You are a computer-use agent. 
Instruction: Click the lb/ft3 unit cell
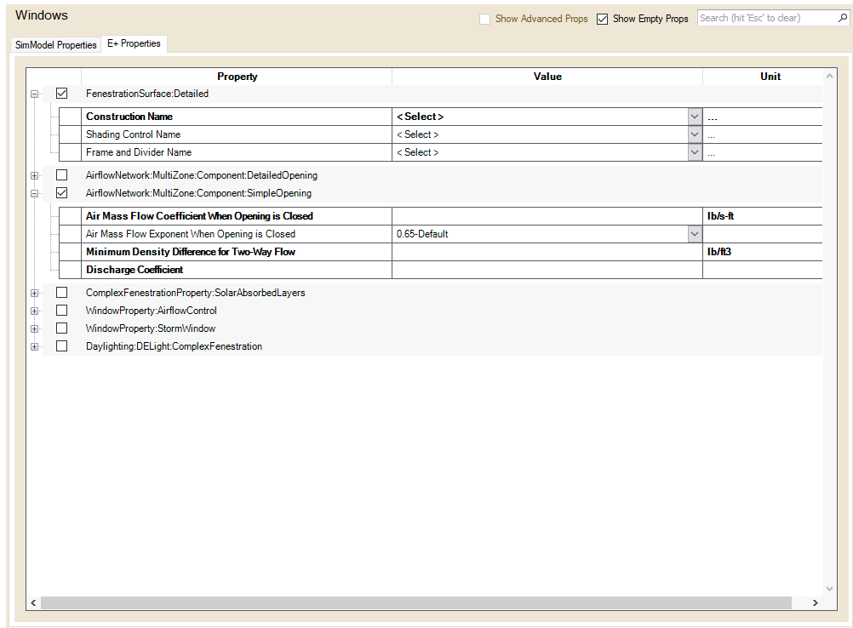coord(763,252)
